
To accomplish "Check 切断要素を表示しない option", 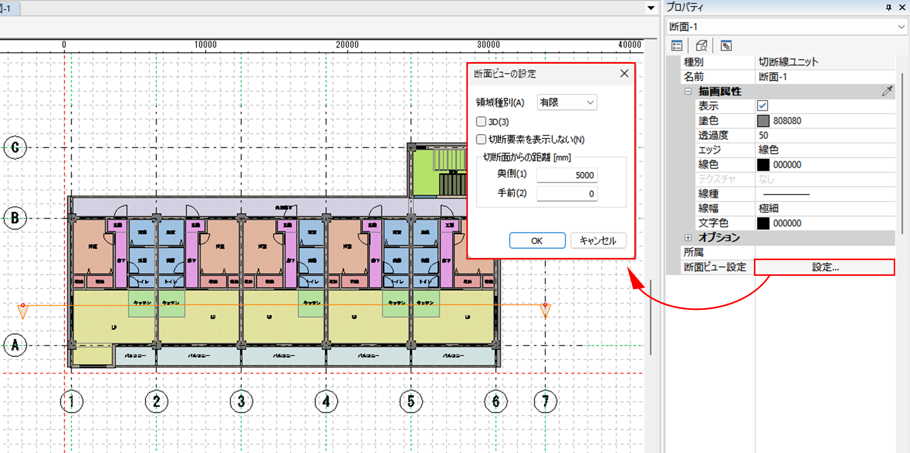I will coord(481,139).
